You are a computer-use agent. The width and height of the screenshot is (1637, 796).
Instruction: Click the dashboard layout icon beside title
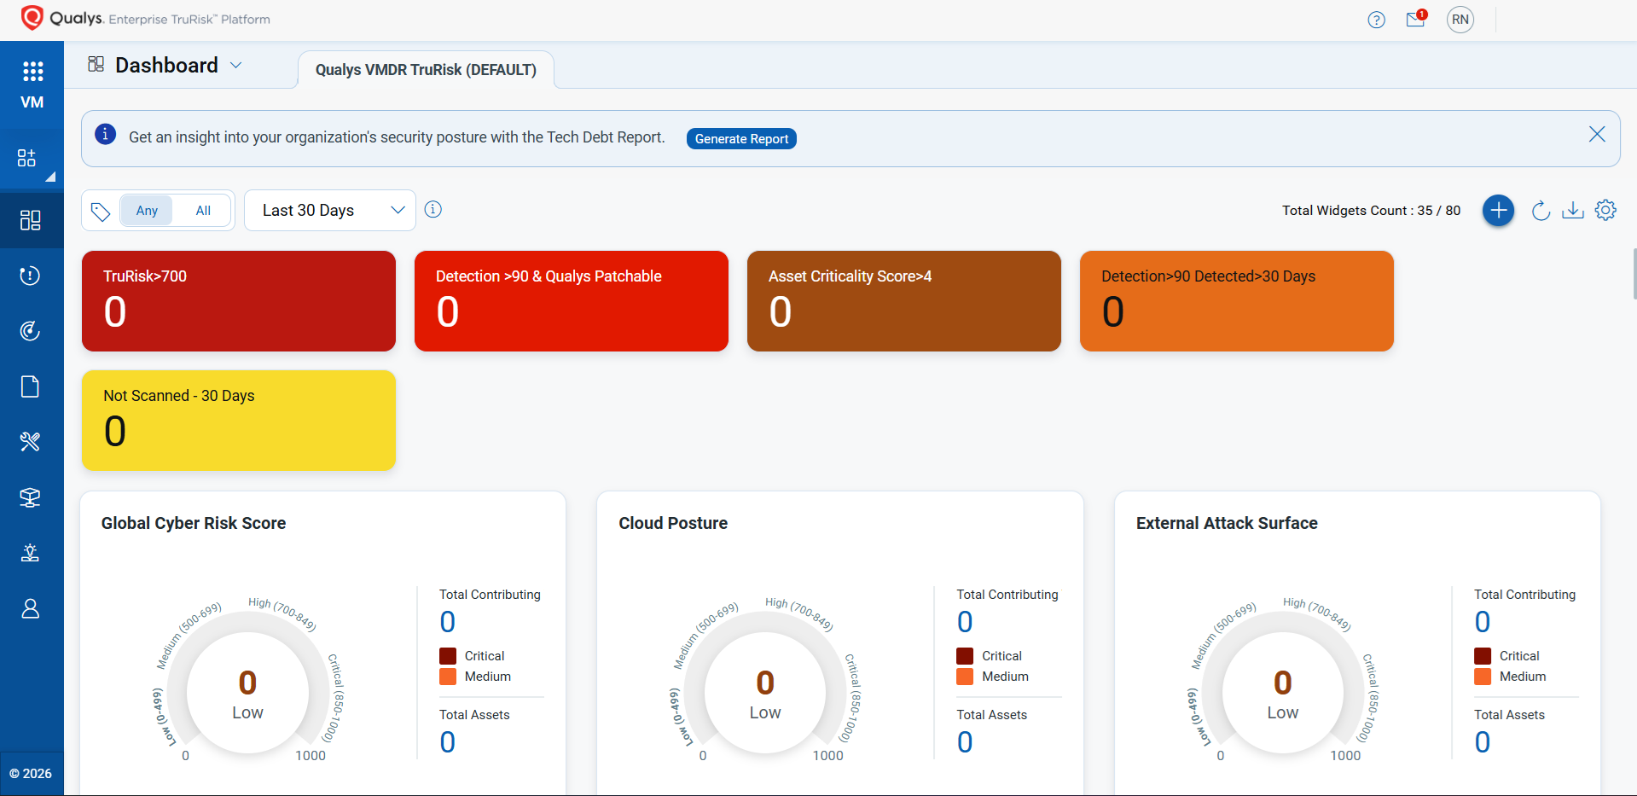click(x=96, y=65)
